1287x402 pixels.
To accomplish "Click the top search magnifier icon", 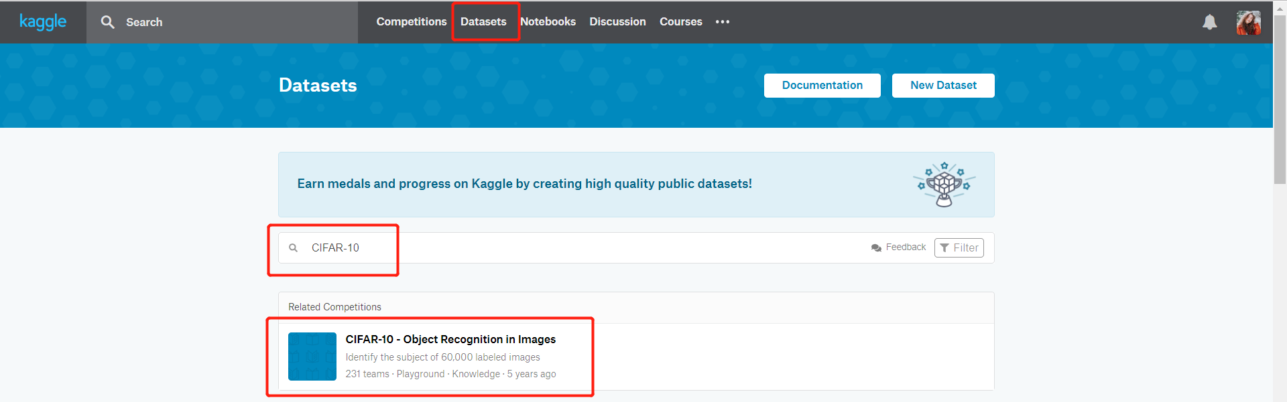I will click(x=107, y=22).
